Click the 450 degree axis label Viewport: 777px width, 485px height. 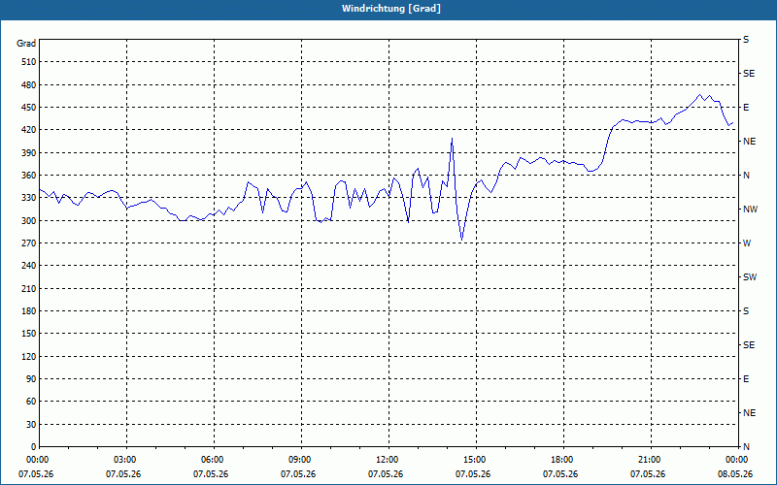pyautogui.click(x=29, y=108)
